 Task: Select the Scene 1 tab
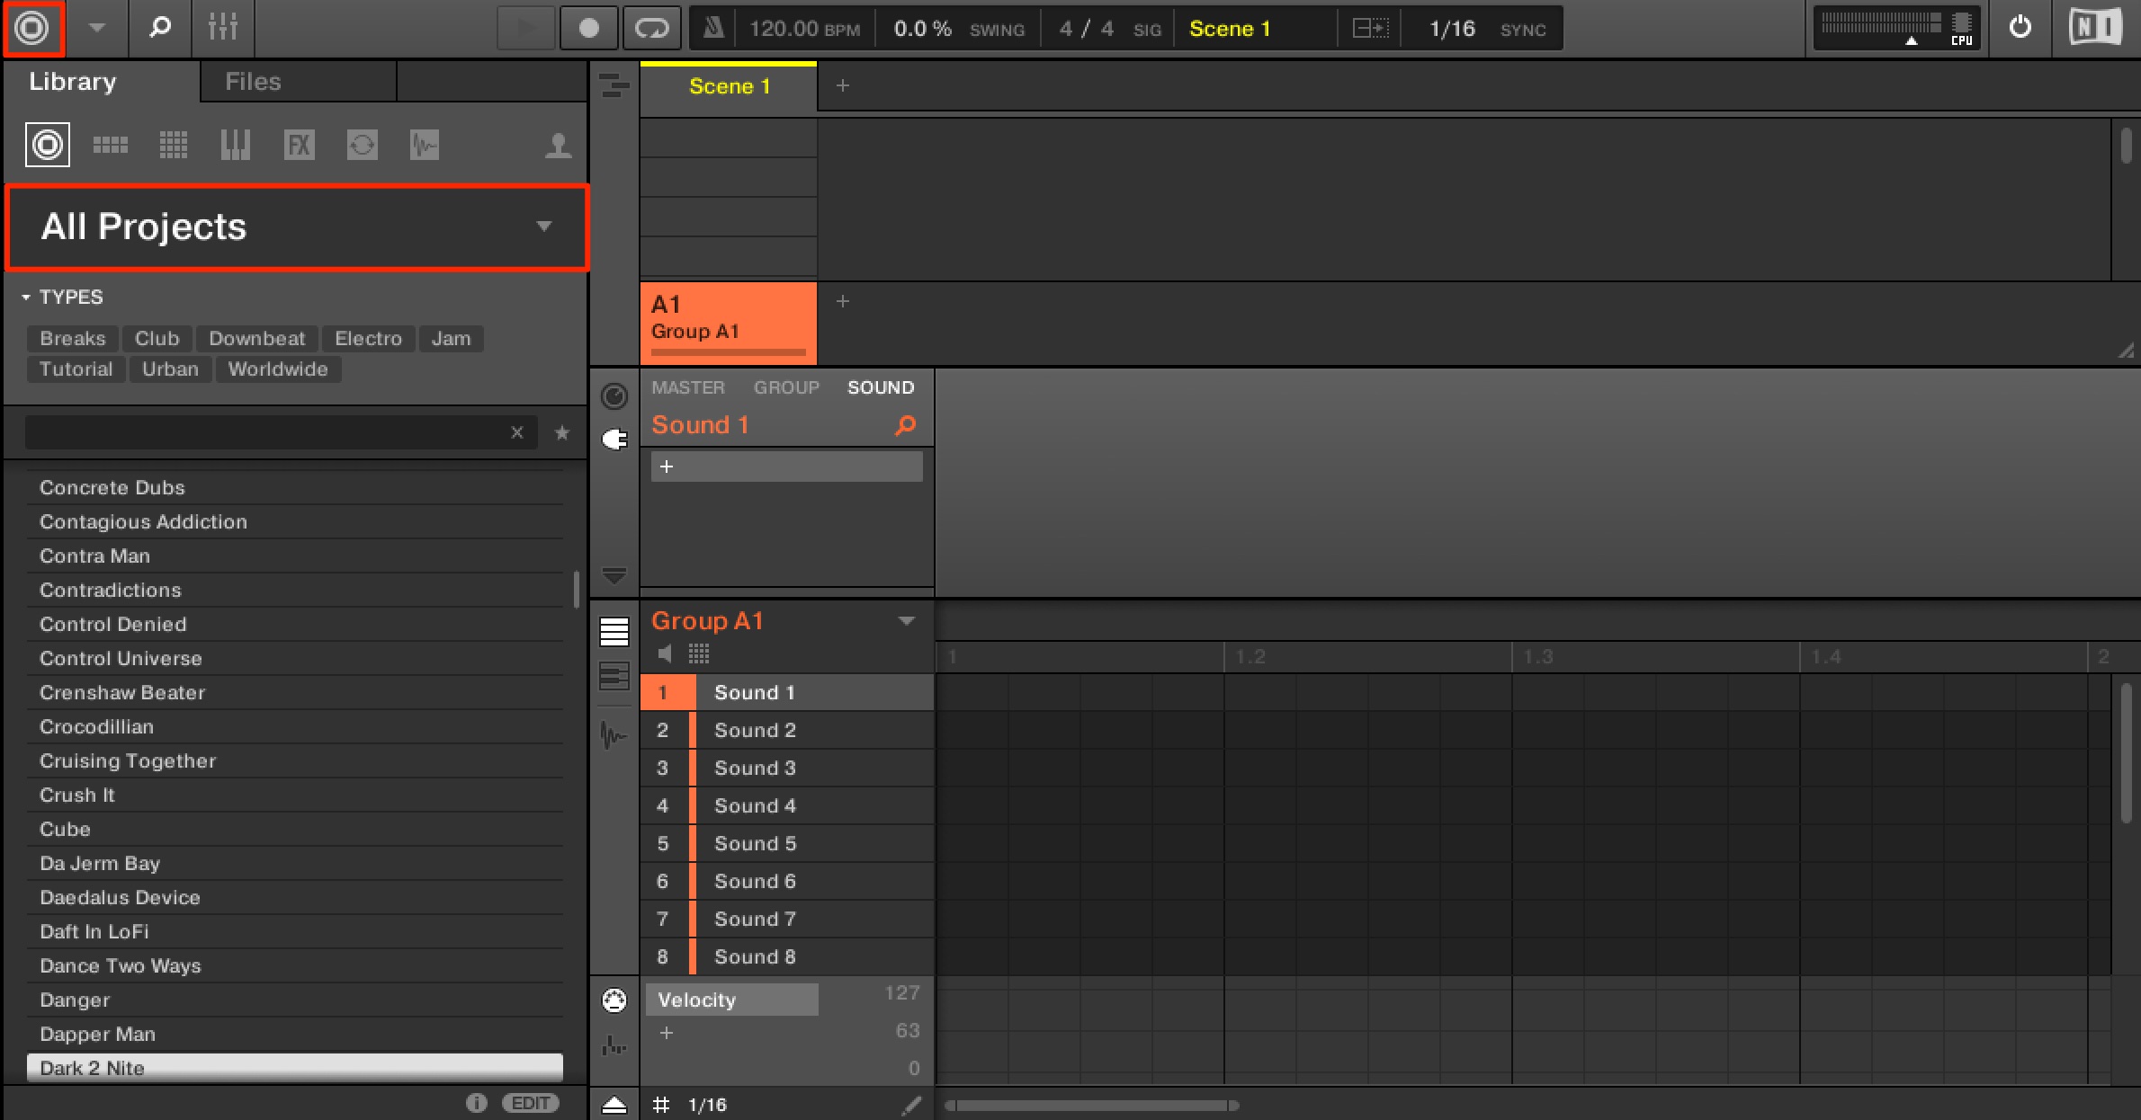point(729,87)
